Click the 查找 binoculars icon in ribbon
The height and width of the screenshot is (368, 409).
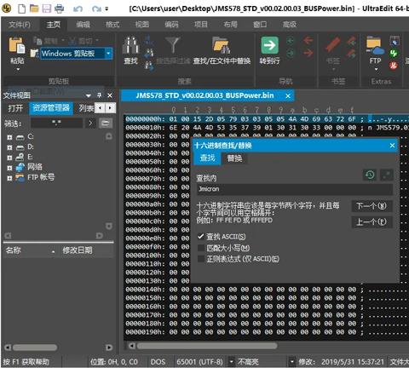click(130, 45)
